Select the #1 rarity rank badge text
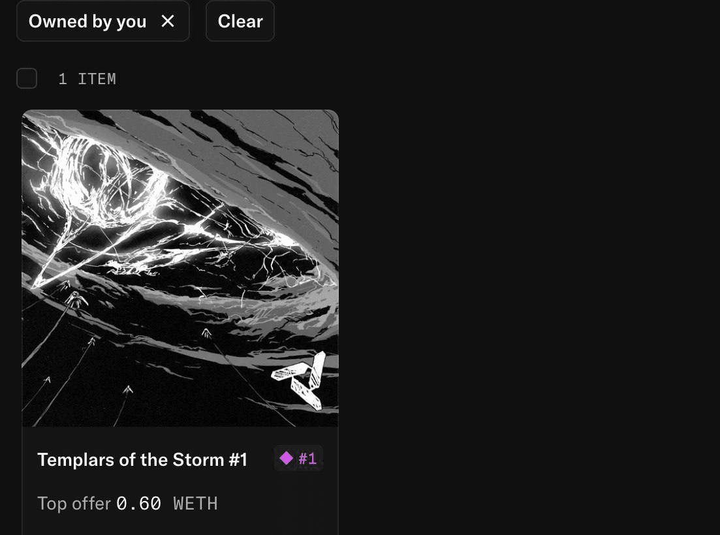Image resolution: width=720 pixels, height=535 pixels. pyautogui.click(x=307, y=459)
